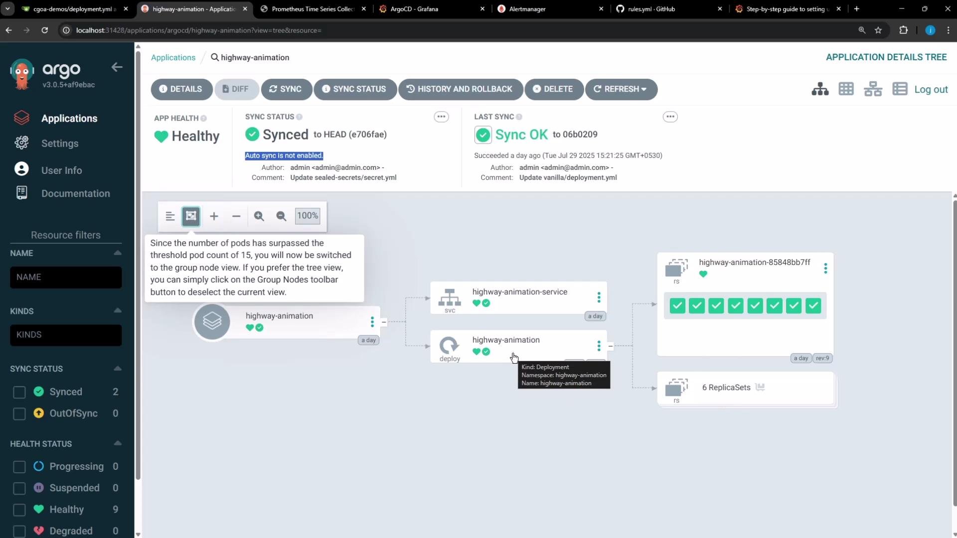Screen dimensions: 957x538
Task: Zoom in on the resource tree
Action: click(259, 216)
